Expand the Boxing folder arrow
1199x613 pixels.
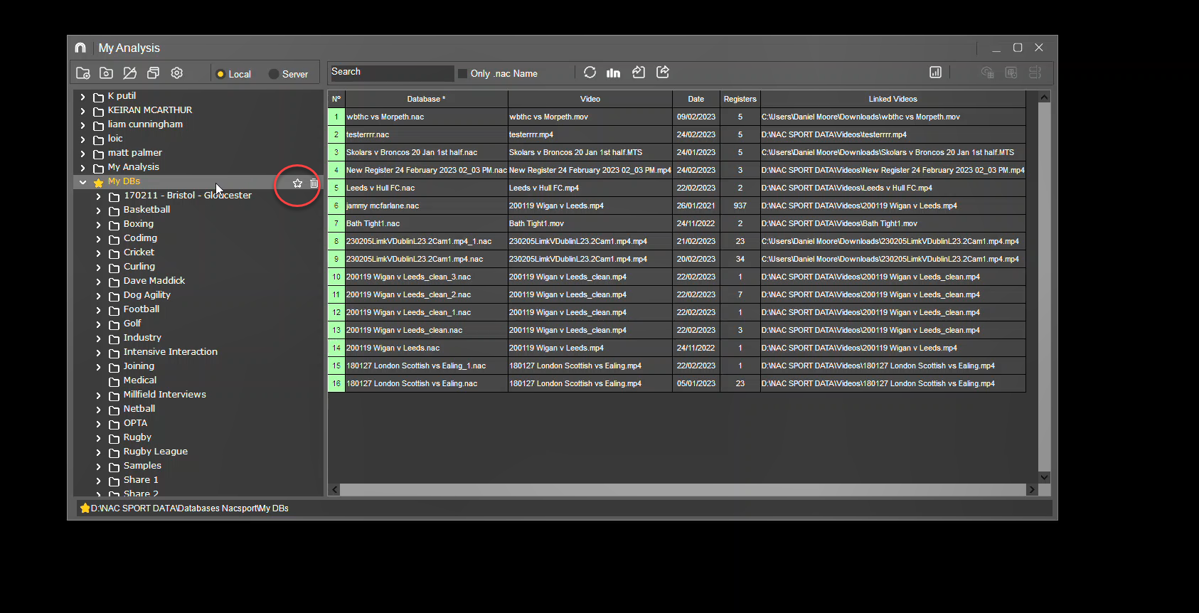click(99, 225)
